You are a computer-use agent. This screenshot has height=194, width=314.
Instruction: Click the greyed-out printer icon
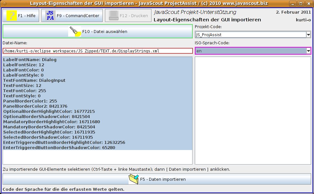point(114,16)
